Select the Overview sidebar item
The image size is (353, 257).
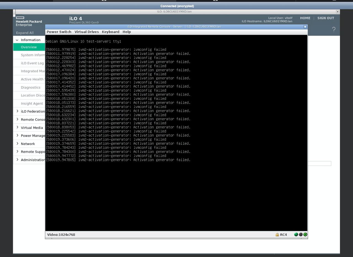click(29, 47)
